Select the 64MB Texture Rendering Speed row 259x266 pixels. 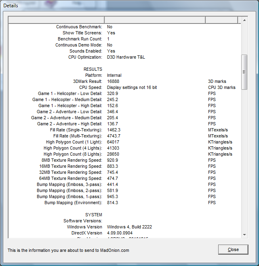71,178
